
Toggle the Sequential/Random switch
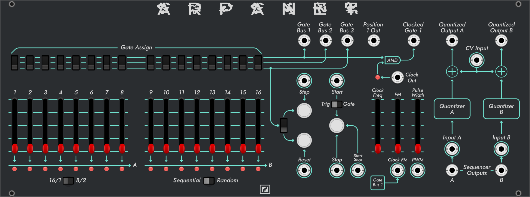[x=209, y=181]
